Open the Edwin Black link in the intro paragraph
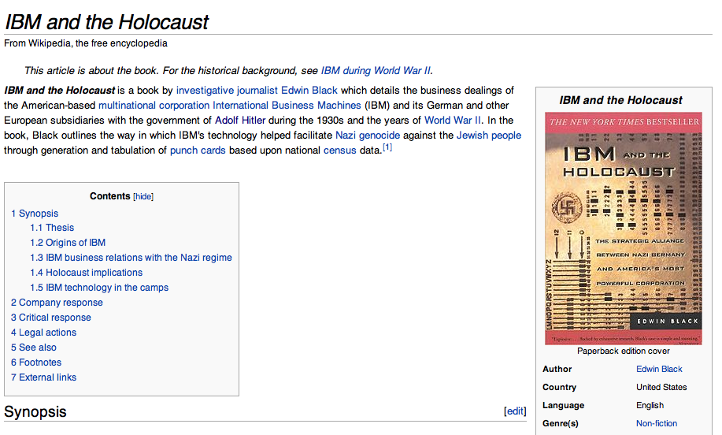This screenshot has height=435, width=722. pos(309,91)
